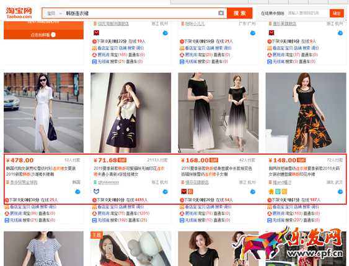Open the floral skirt dress ¥148.00 image
The height and width of the screenshot is (266, 349).
pyautogui.click(x=306, y=113)
